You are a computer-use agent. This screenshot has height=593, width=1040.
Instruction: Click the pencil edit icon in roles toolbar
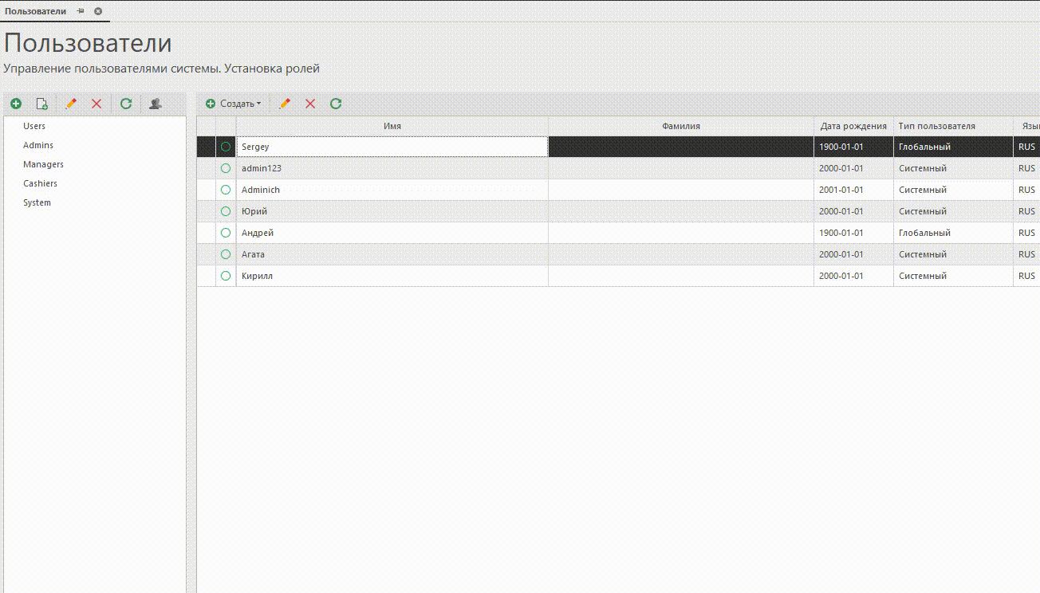71,104
